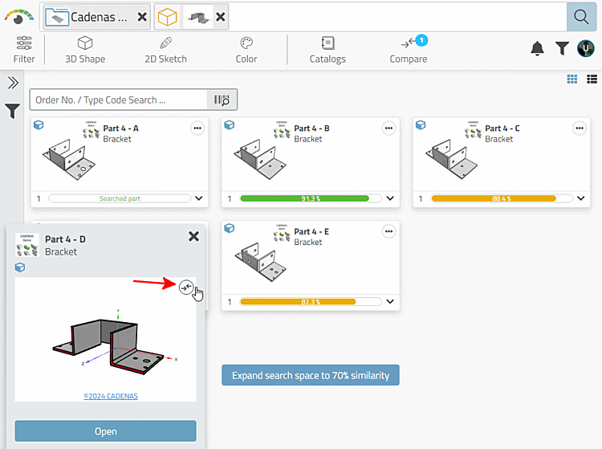The height and width of the screenshot is (449, 602).
Task: Click the Part 4 - E title text
Action: tap(311, 231)
